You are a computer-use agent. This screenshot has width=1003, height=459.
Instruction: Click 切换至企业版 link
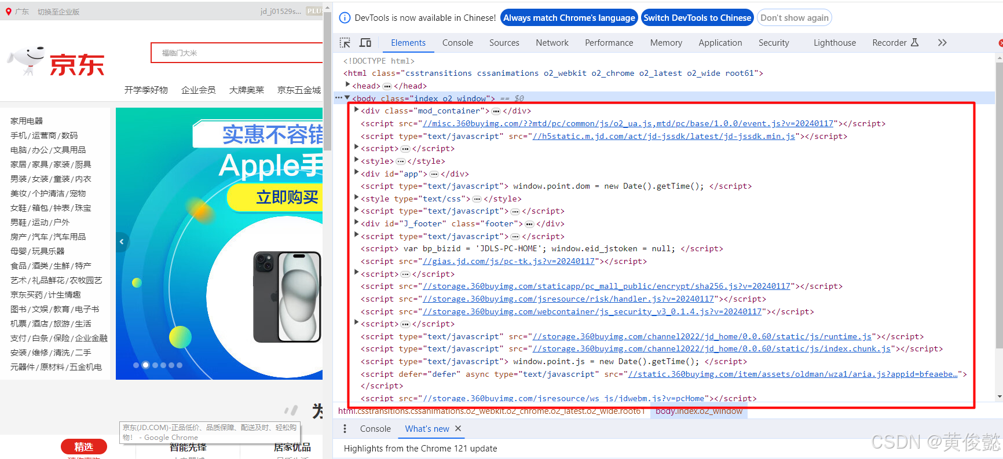(58, 12)
